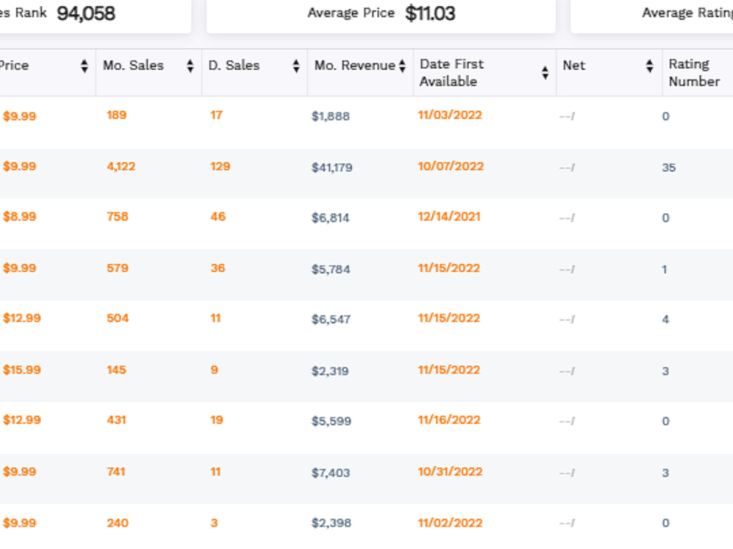The image size is (733, 549).
Task: Sort by Price column arrows
Action: 84,66
